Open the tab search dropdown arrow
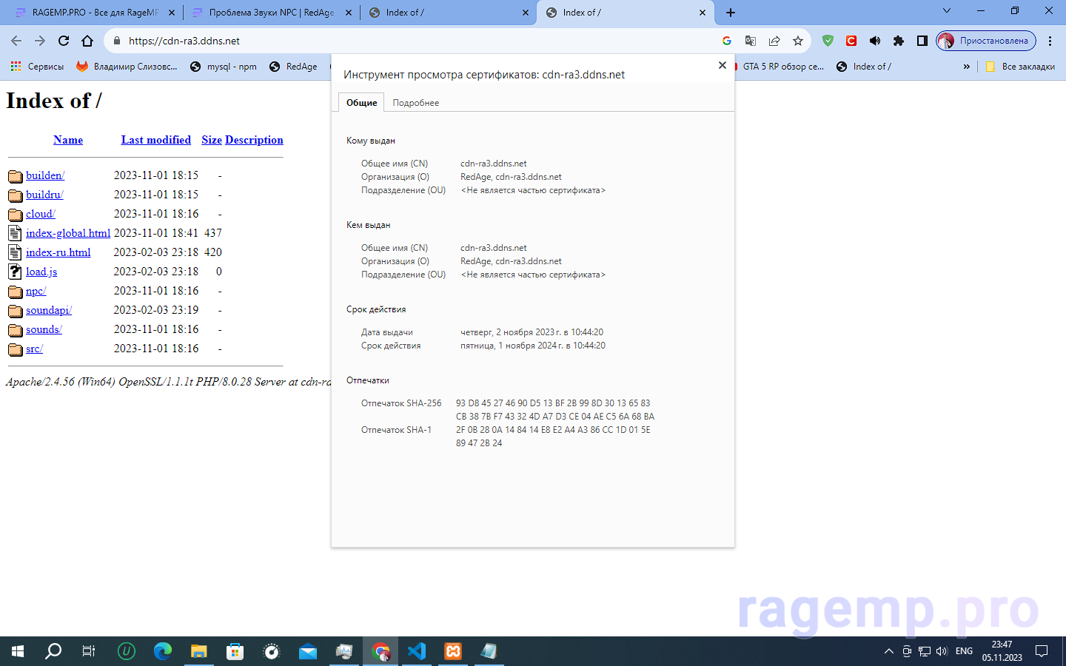This screenshot has height=666, width=1066. [946, 11]
